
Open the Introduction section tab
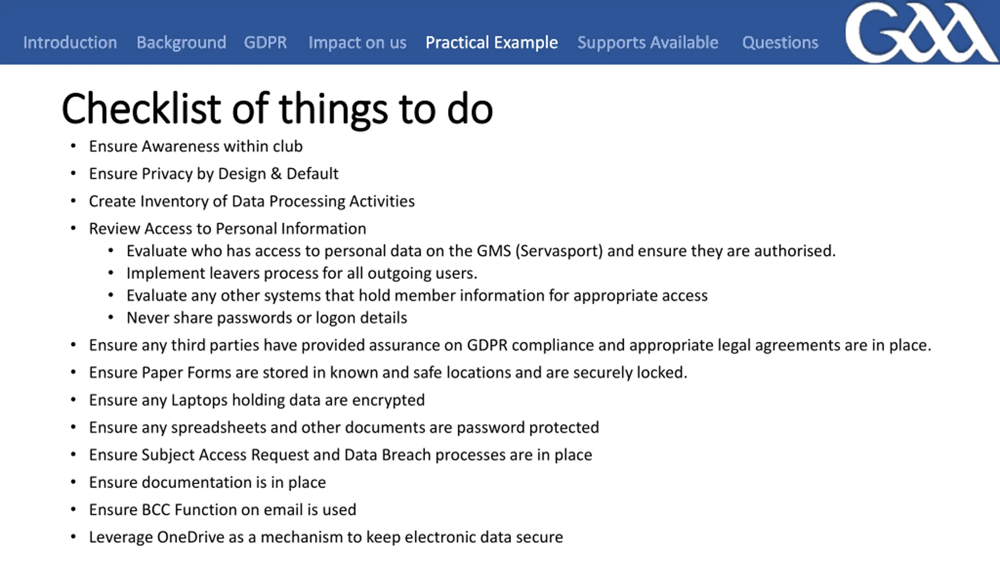click(x=70, y=42)
